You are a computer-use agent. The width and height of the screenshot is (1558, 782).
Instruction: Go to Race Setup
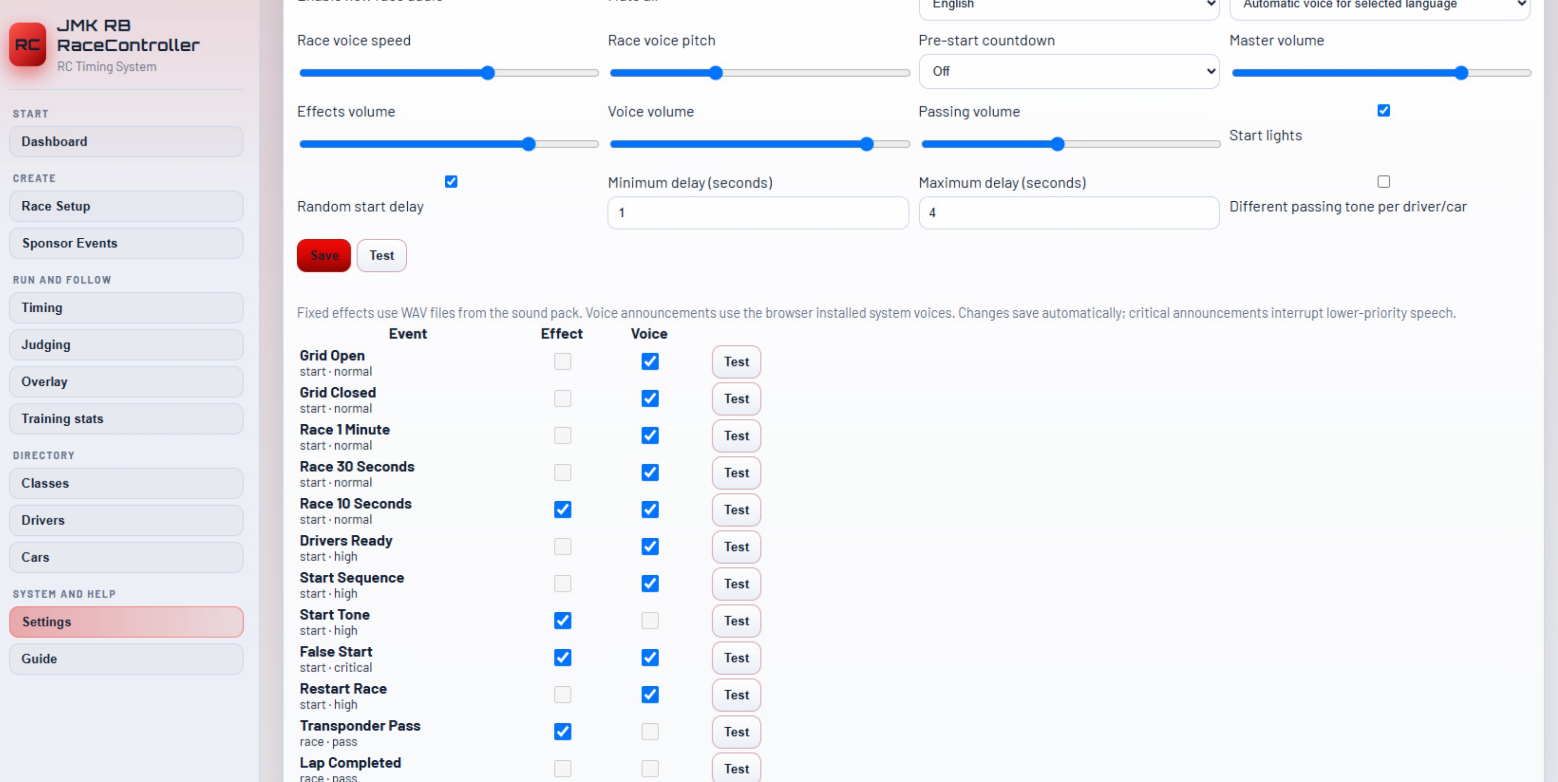[126, 206]
